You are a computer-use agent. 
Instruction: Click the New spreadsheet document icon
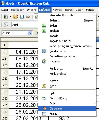(x=6, y=17)
